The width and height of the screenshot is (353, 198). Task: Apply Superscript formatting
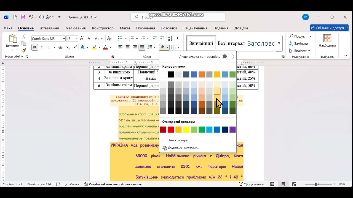[75, 47]
